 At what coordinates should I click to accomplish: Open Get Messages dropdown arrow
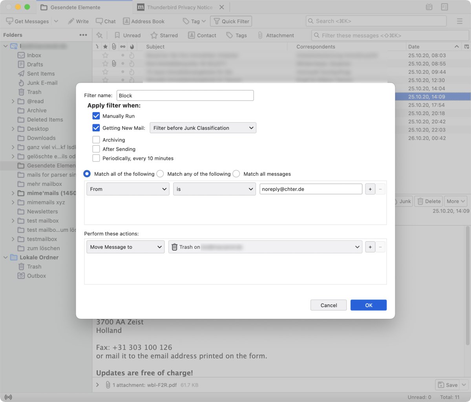point(56,21)
